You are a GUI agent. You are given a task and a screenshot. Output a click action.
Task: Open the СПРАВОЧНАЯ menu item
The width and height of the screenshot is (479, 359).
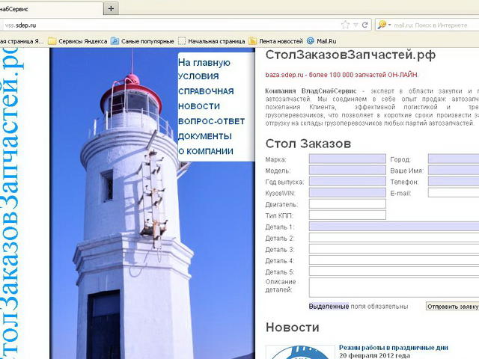click(206, 91)
